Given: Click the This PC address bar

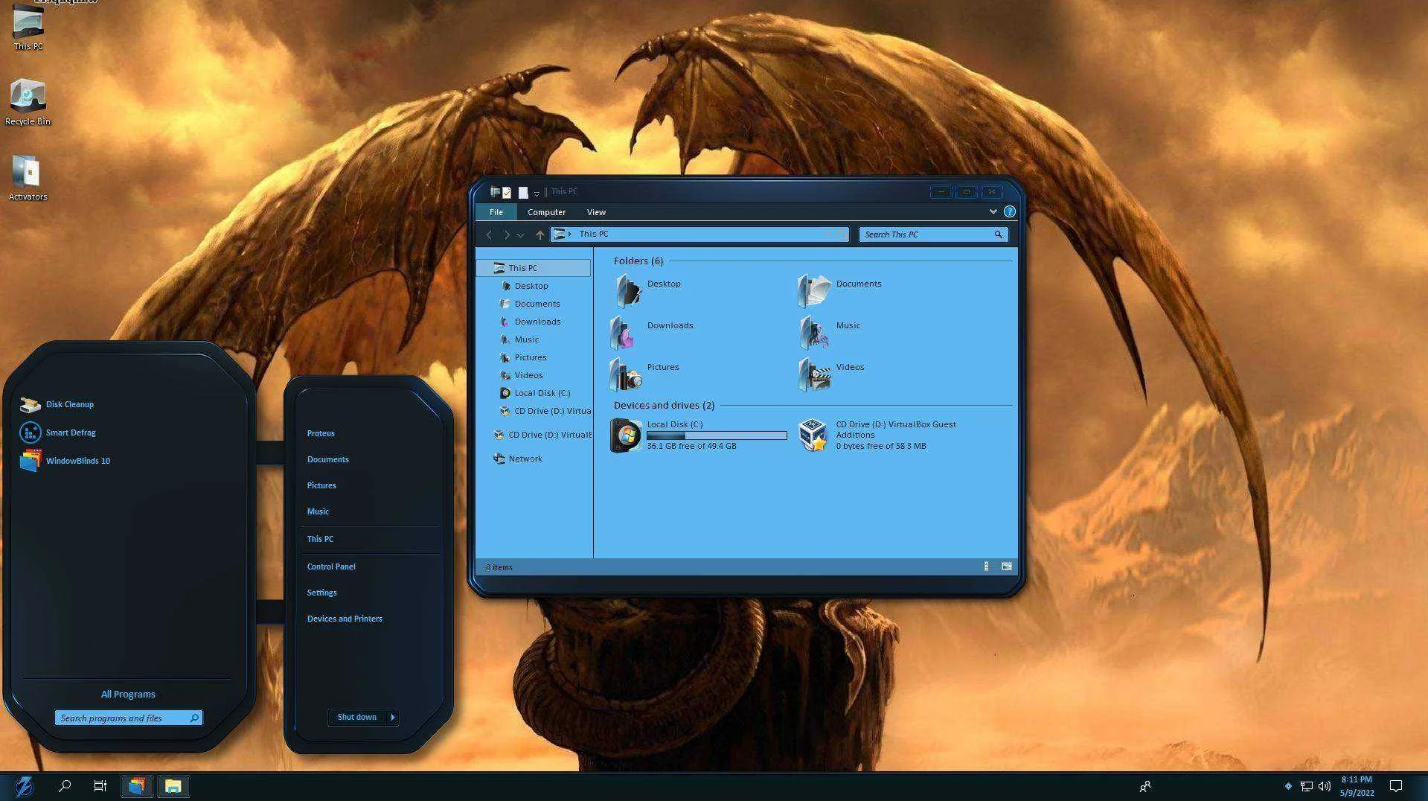Looking at the screenshot, I should coord(699,234).
